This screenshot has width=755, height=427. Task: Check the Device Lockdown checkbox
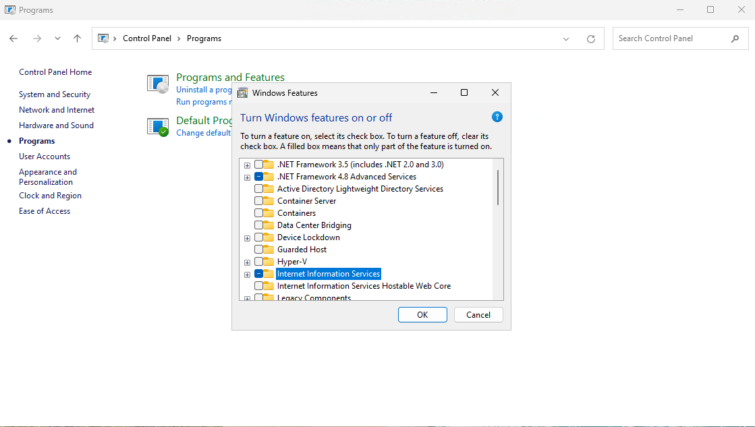pos(258,237)
